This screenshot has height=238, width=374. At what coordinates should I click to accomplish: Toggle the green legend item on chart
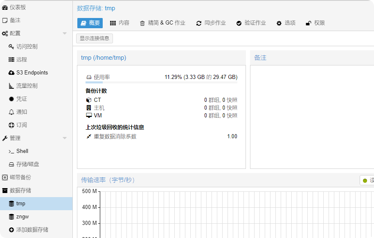(367, 180)
